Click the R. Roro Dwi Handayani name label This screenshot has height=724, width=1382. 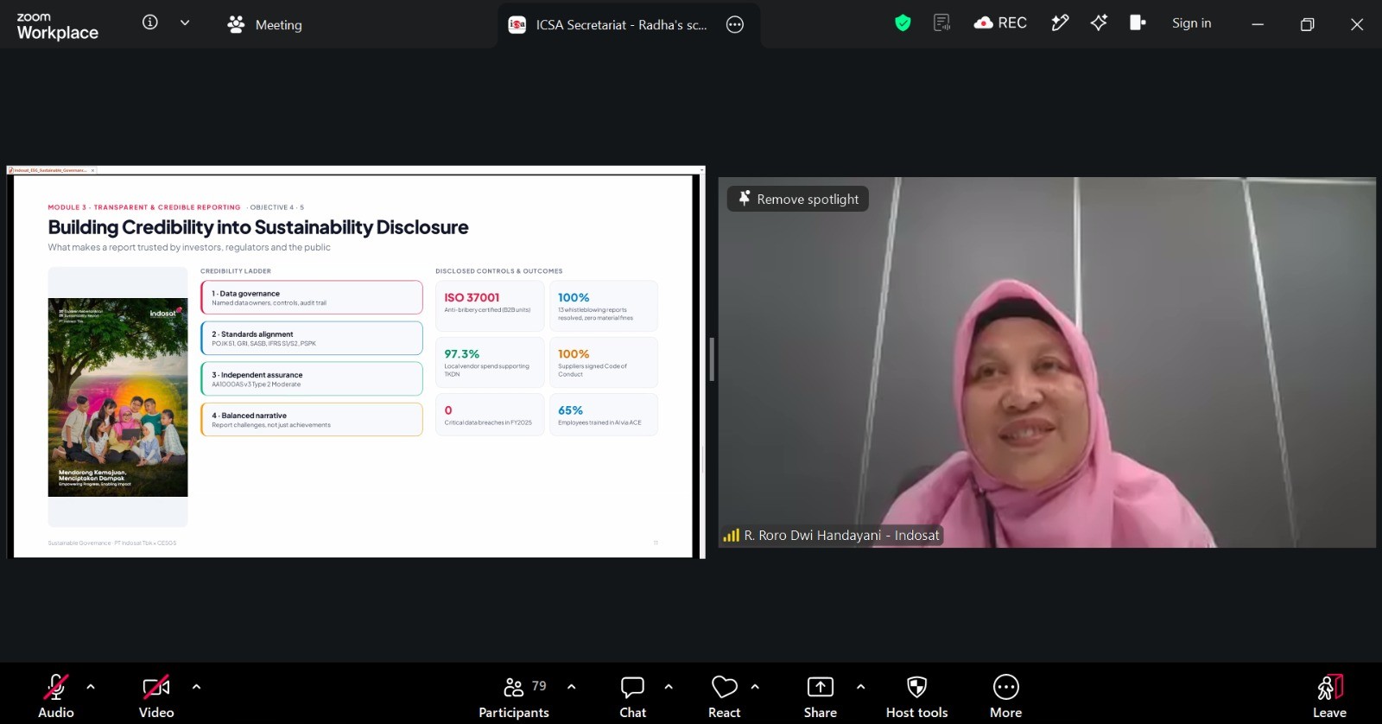point(841,536)
